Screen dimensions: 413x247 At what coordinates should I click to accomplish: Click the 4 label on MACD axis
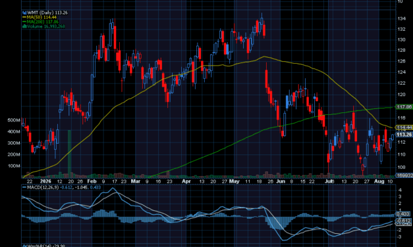pos(400,190)
